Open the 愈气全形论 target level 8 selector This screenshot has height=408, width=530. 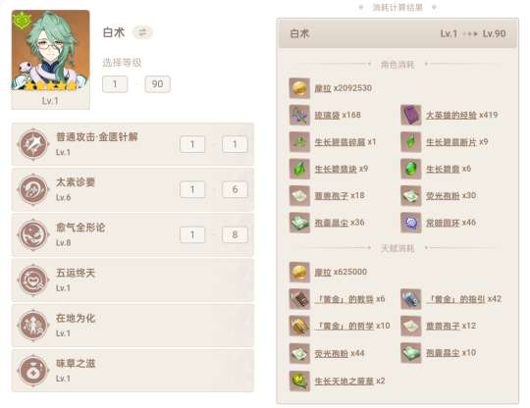[235, 234]
